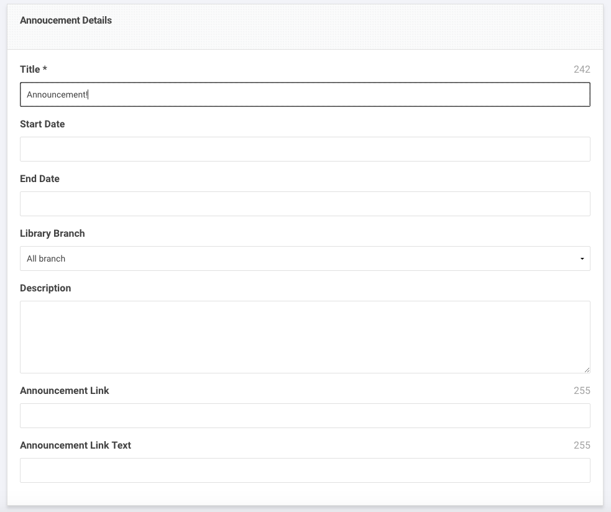Click the "End Date" label
Viewport: 611px width, 512px height.
[x=40, y=178]
